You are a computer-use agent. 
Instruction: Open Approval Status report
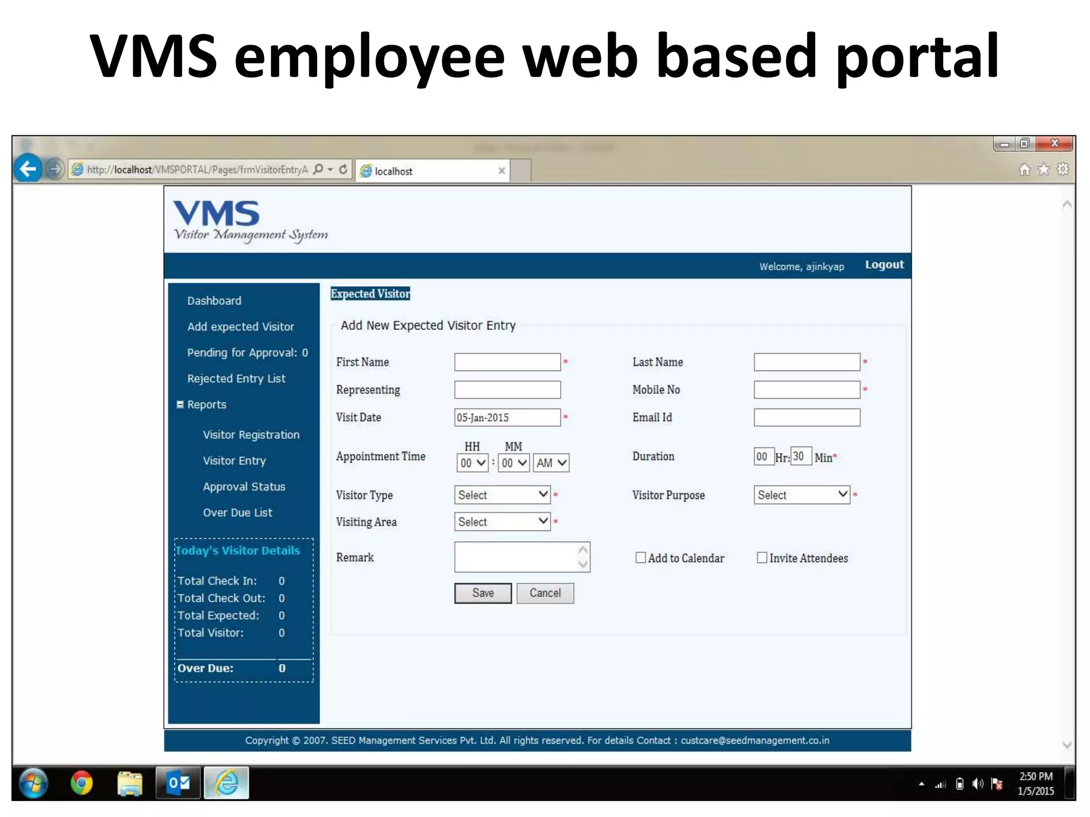244,487
